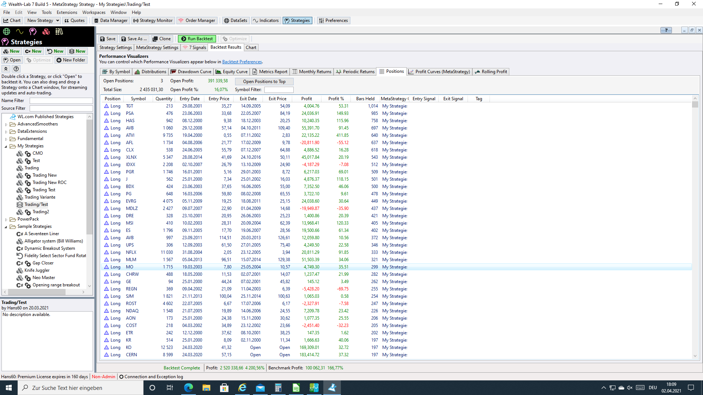Select Knife Juggler sample strategy
The image size is (703, 395).
[x=37, y=270]
